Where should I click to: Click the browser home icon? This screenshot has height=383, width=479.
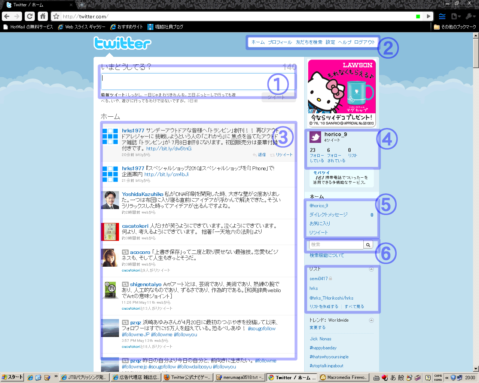(43, 16)
